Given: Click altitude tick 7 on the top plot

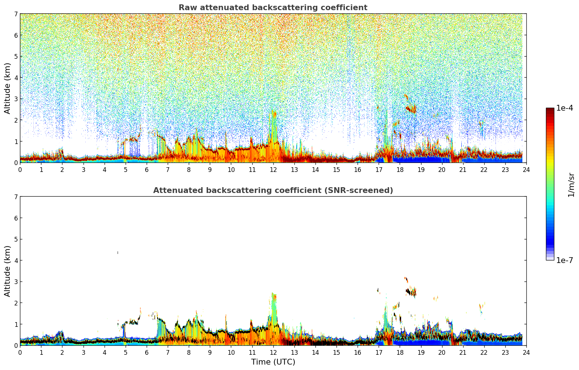Looking at the screenshot, I should 16,14.
